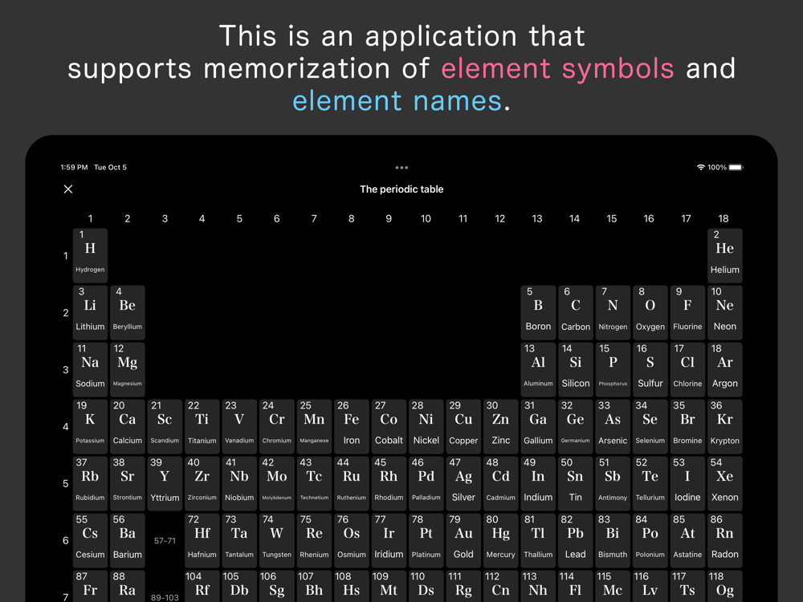The image size is (803, 602).
Task: Select the Magnesium element tile
Action: (128, 369)
